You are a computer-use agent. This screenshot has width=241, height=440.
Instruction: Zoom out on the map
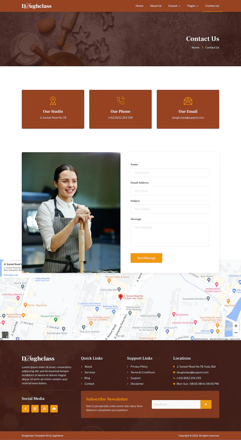[236, 333]
